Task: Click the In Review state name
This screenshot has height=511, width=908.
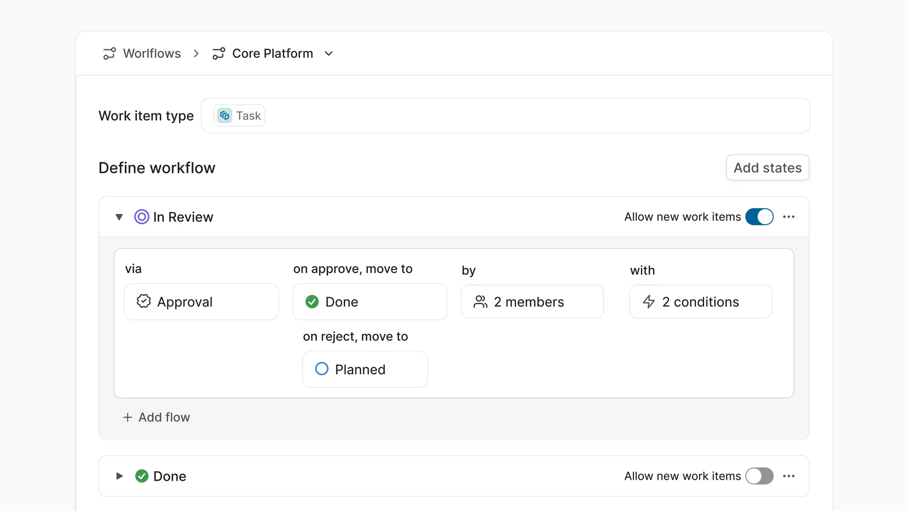Action: pos(183,217)
